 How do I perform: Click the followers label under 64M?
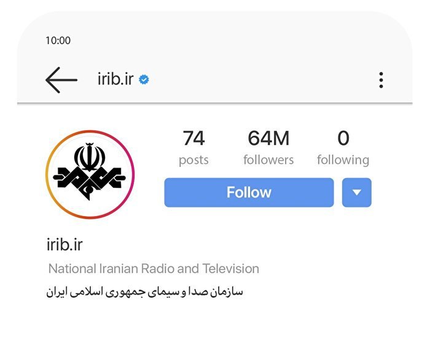pyautogui.click(x=268, y=160)
